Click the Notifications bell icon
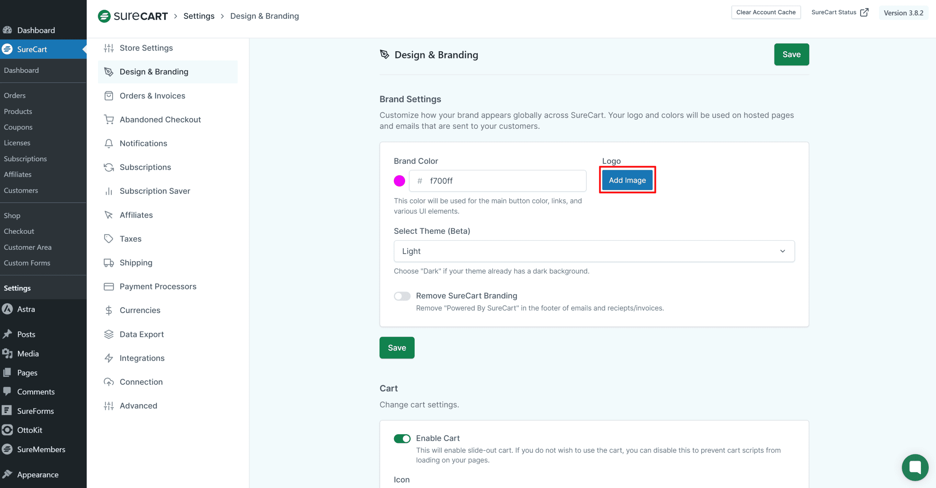The width and height of the screenshot is (936, 488). tap(109, 143)
